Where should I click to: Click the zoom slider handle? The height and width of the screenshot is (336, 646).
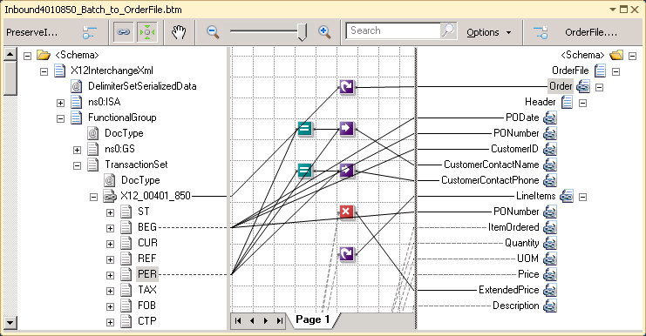tap(302, 32)
